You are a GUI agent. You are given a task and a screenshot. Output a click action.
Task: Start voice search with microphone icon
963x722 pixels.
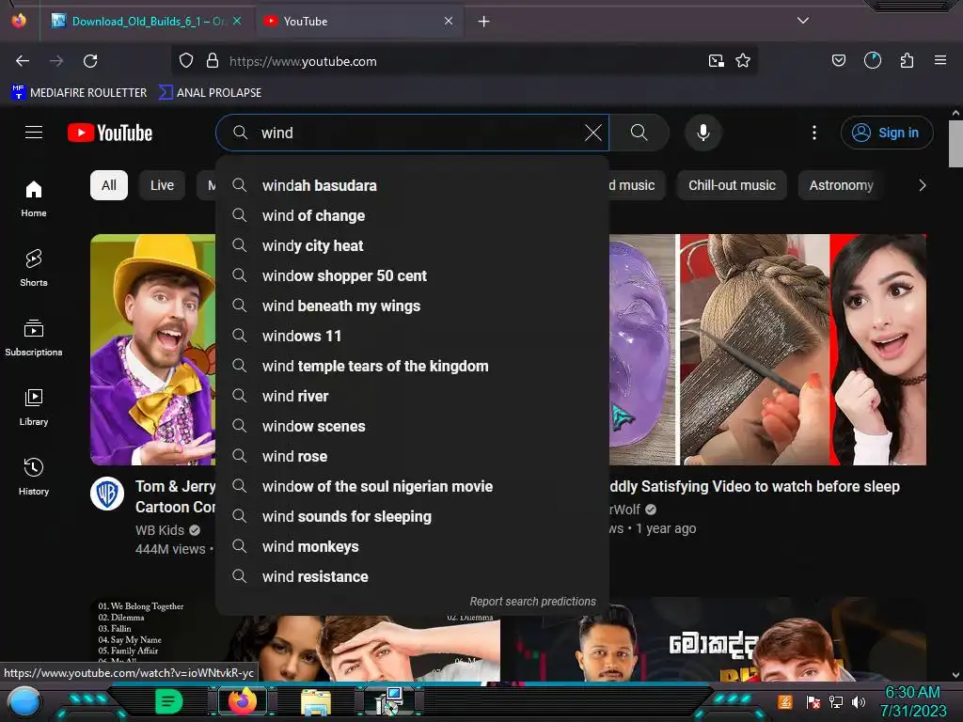tap(703, 133)
